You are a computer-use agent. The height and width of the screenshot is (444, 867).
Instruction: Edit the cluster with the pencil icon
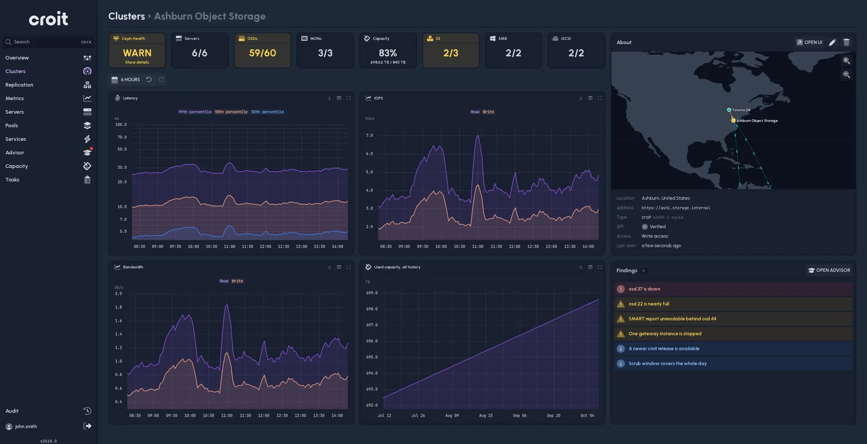coord(832,42)
